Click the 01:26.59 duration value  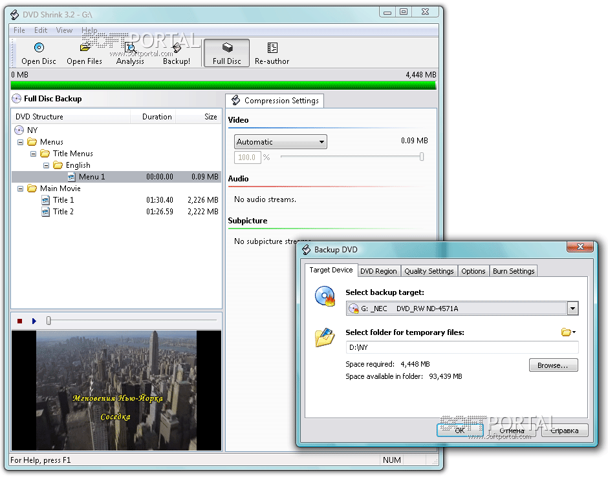tap(160, 212)
